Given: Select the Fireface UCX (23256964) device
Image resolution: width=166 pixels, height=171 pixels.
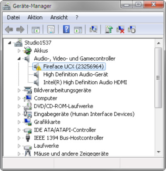Looking at the screenshot, I should pos(73,66).
